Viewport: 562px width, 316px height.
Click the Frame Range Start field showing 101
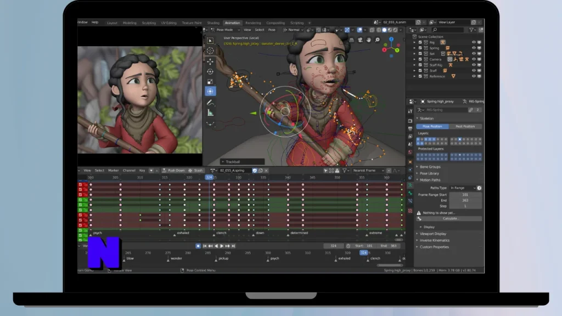[x=465, y=195]
